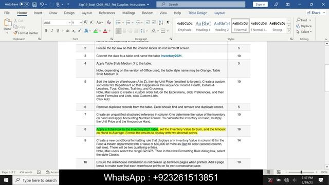
Task: Click the Sort A to Z icon
Action: [x=161, y=23]
